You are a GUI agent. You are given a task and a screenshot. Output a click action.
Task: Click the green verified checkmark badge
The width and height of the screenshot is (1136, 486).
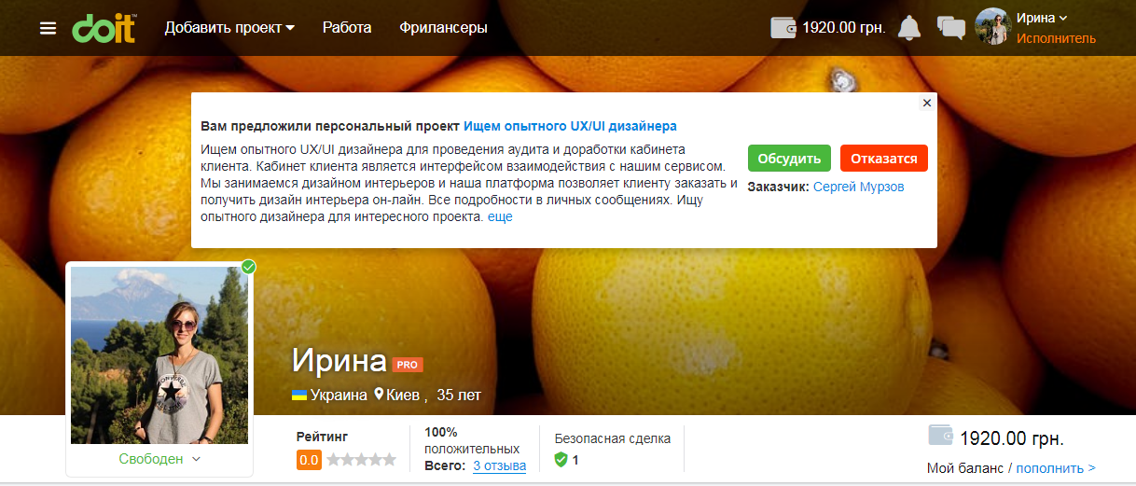click(x=249, y=267)
